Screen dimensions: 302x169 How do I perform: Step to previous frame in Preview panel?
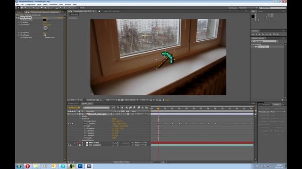256,34
